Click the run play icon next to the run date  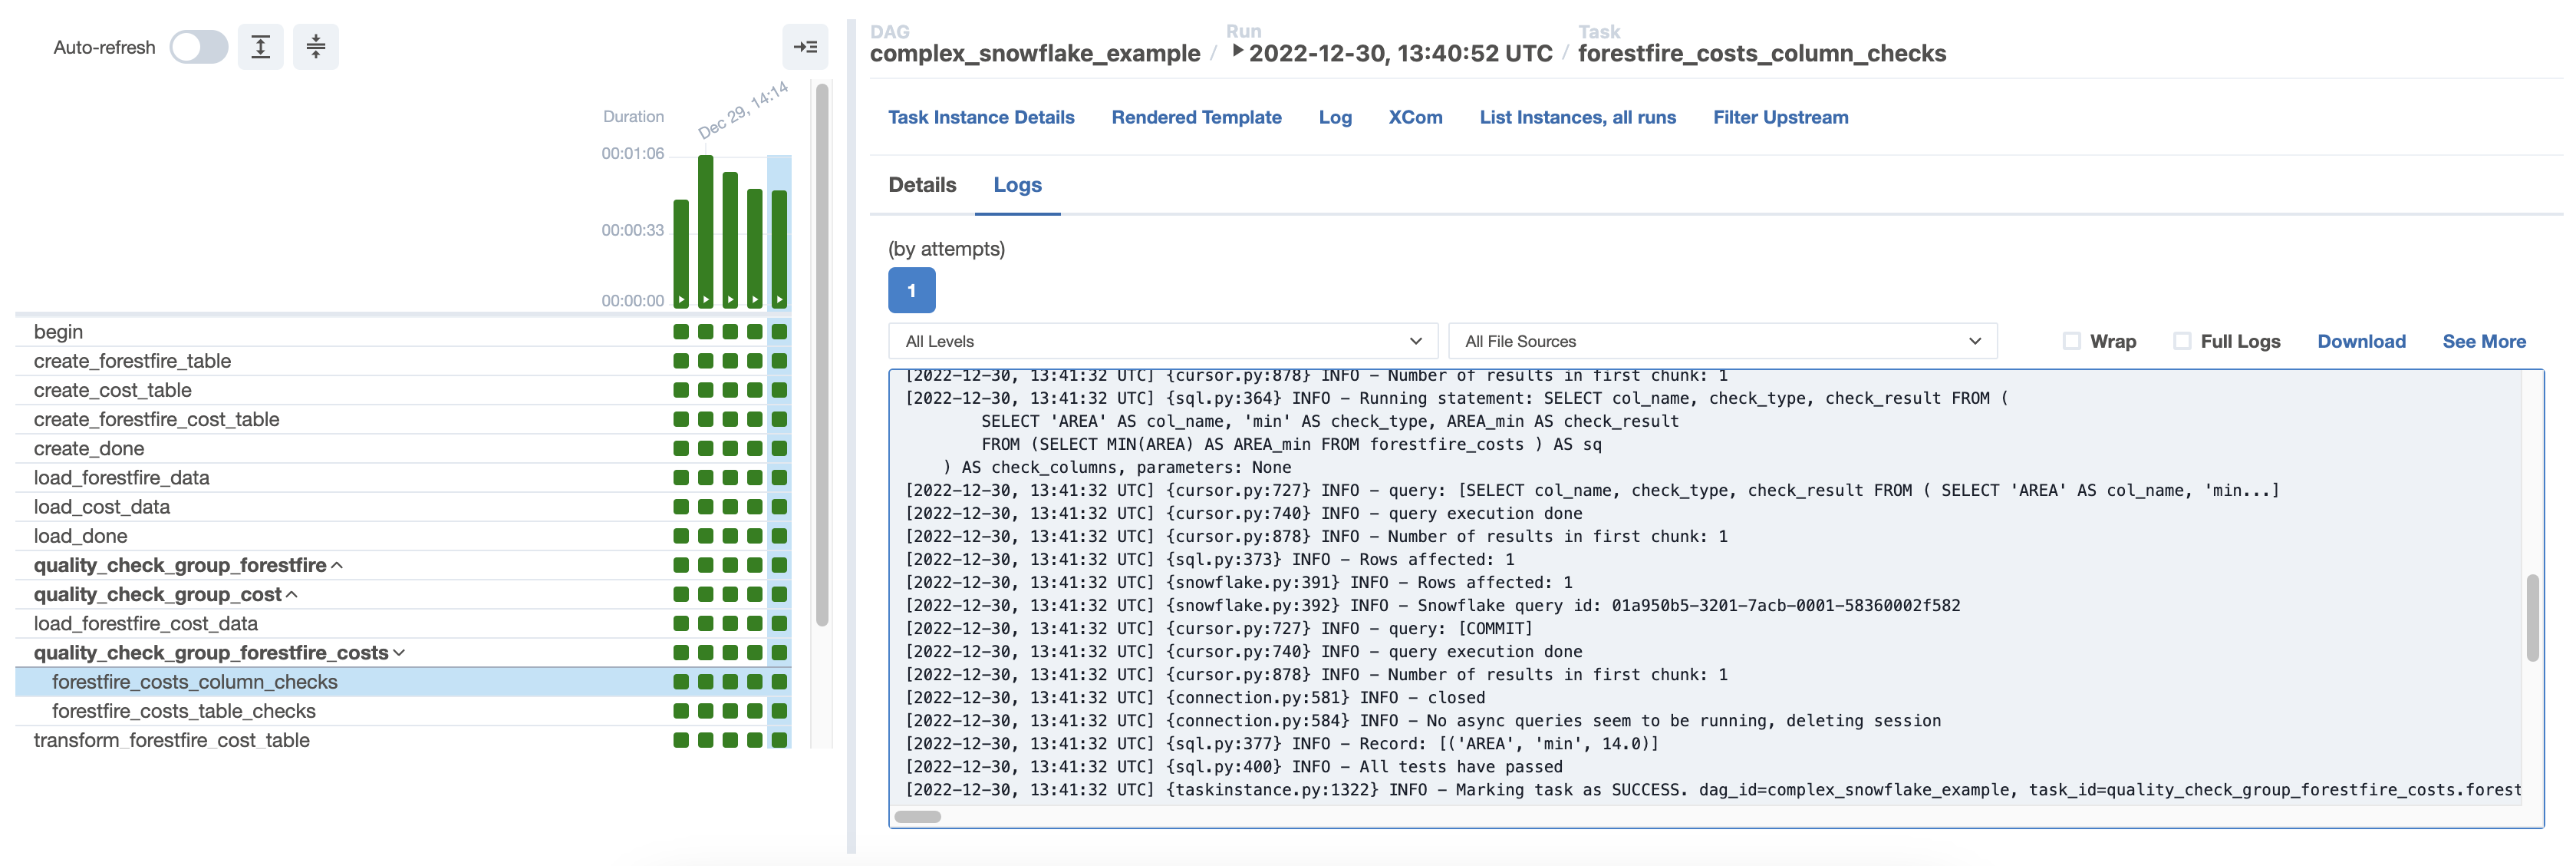tap(1237, 51)
